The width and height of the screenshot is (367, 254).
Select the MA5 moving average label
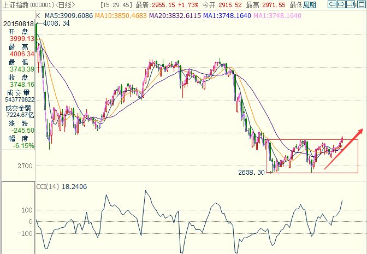click(x=68, y=15)
